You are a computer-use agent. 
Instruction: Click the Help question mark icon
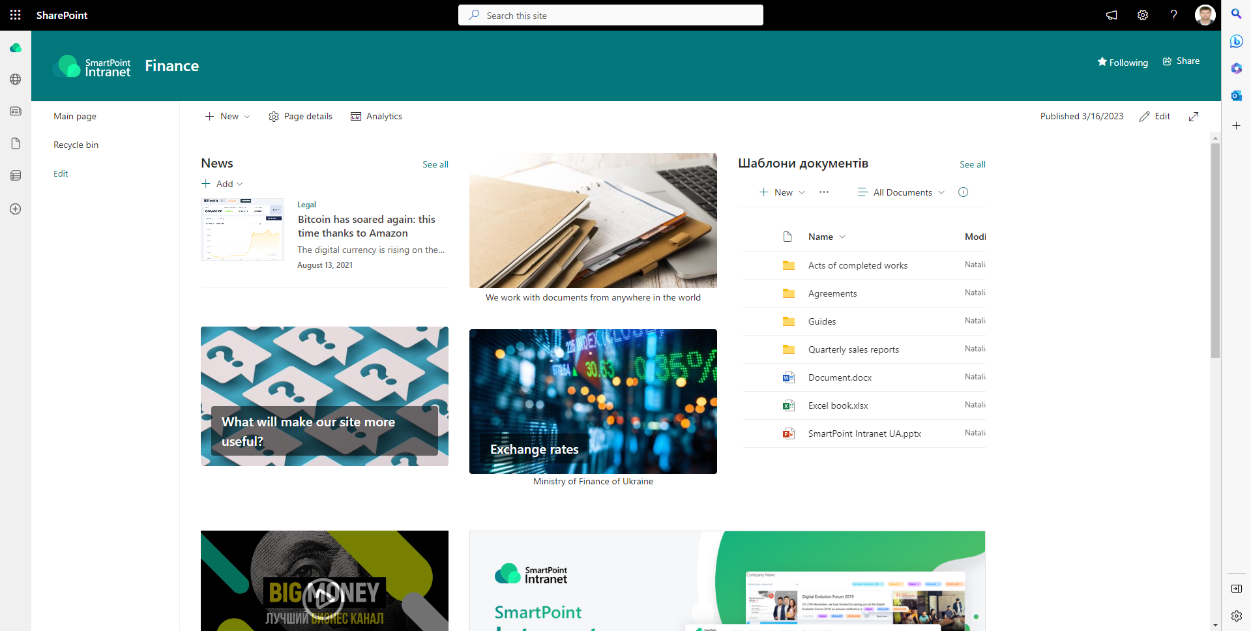[x=1173, y=15]
